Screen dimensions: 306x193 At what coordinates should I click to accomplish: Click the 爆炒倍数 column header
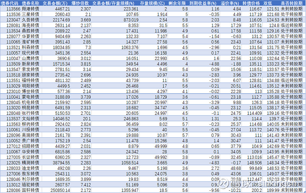80,3
